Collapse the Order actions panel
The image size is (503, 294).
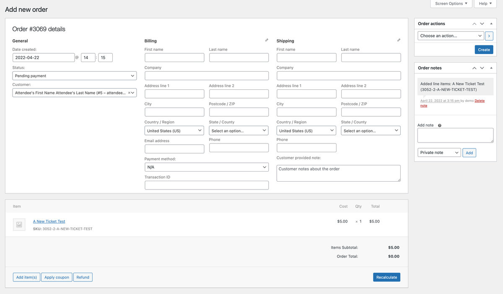(x=491, y=24)
